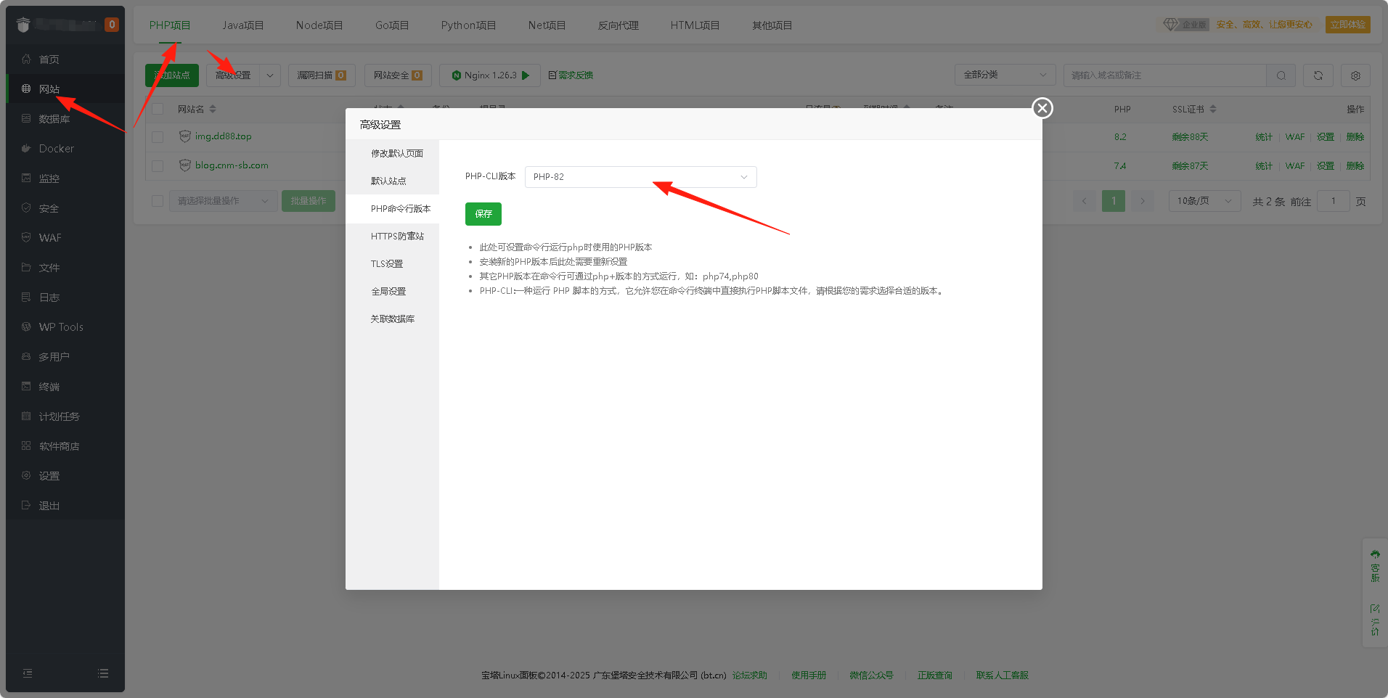Click the Docker sidebar icon
The width and height of the screenshot is (1388, 698).
click(26, 149)
